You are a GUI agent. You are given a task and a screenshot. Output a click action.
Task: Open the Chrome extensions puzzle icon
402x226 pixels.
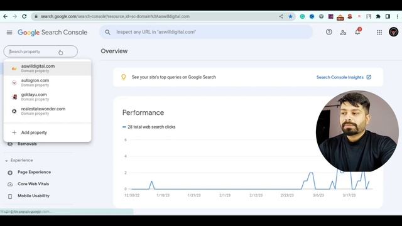pyautogui.click(x=378, y=16)
